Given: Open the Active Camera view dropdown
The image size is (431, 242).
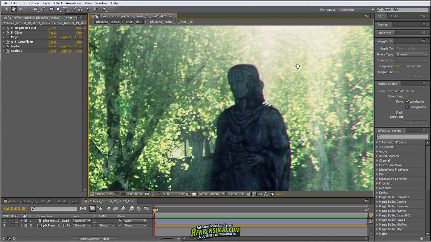Looking at the screenshot, I should pyautogui.click(x=211, y=194).
